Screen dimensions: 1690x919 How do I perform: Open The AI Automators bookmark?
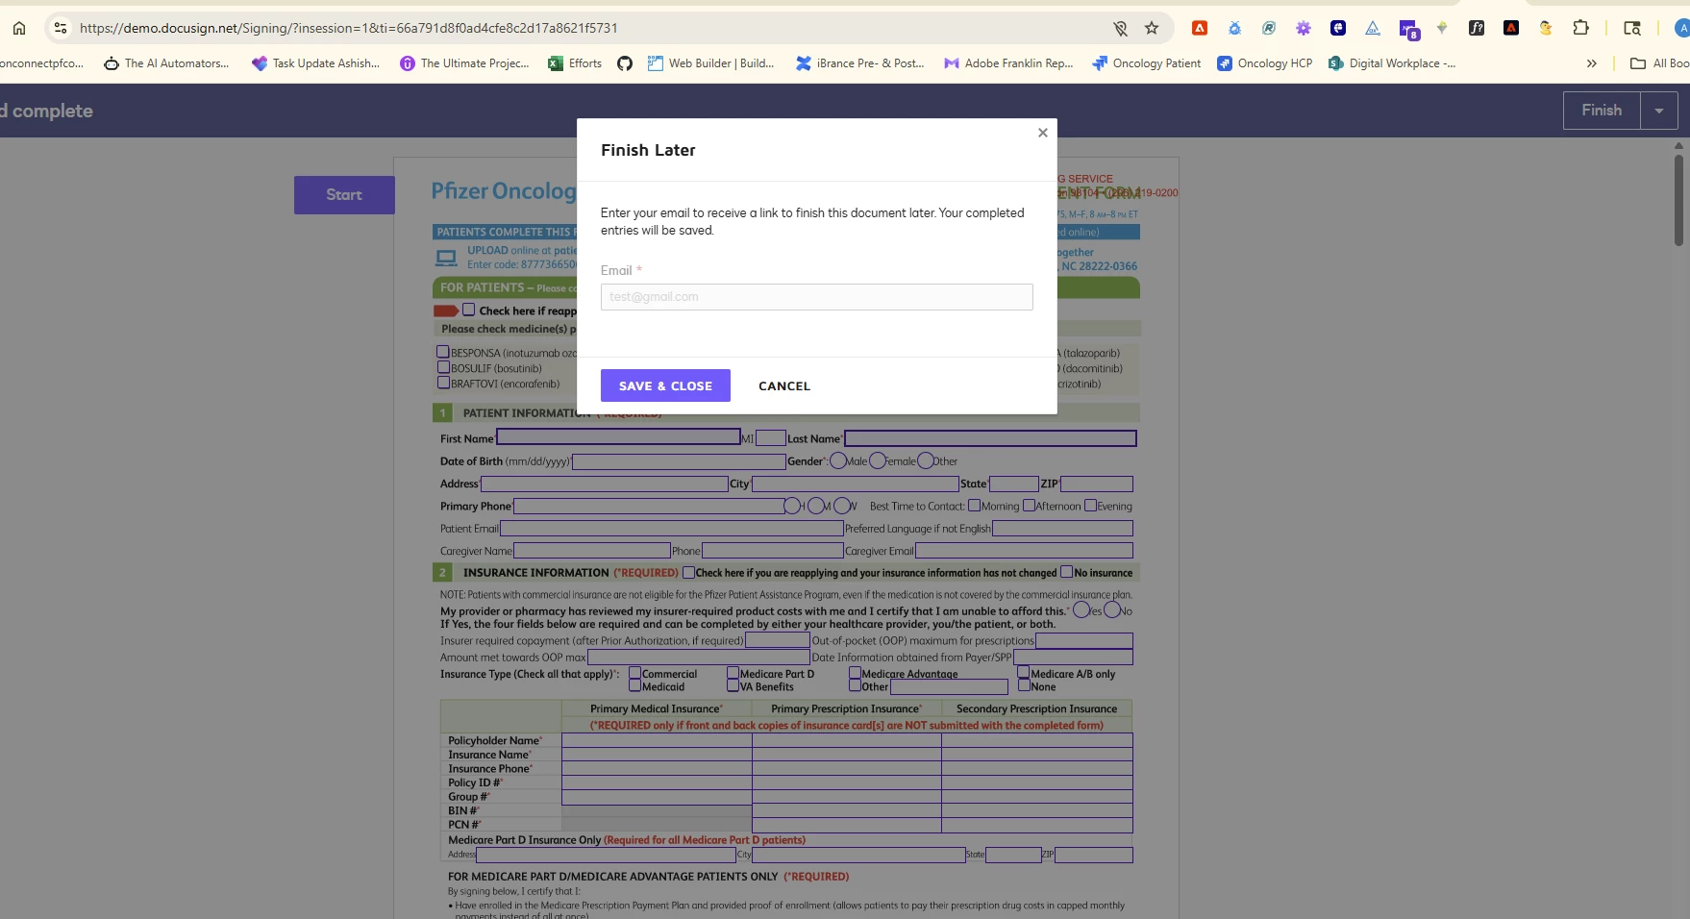tap(166, 63)
